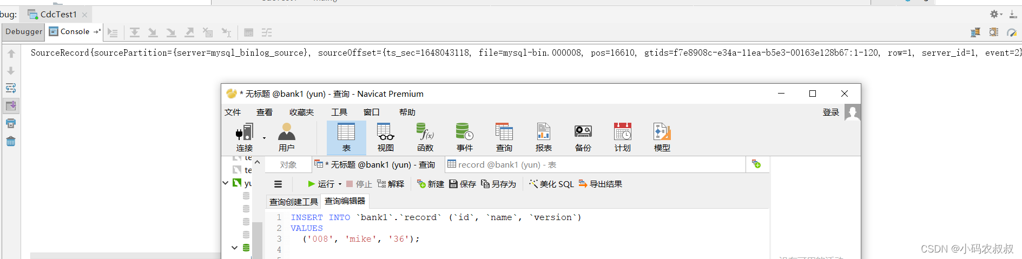Click the 新建 new query button

(431, 184)
